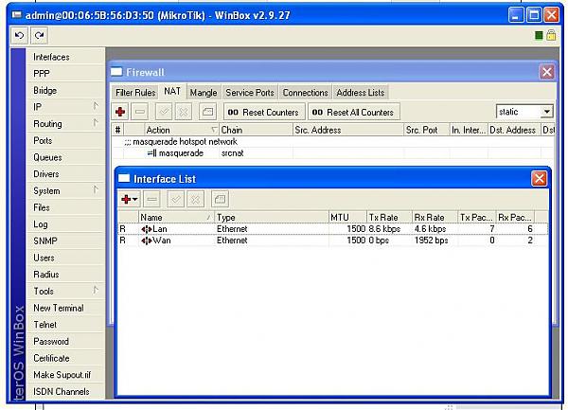Screen dimensions: 568x410
Task: Select the Wan interface row name
Action: pos(162,241)
